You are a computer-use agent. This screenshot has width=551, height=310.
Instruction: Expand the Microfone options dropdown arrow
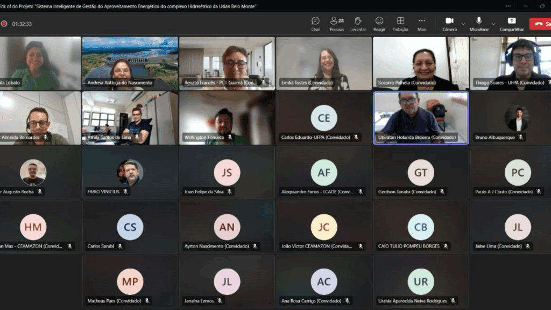[x=493, y=24]
